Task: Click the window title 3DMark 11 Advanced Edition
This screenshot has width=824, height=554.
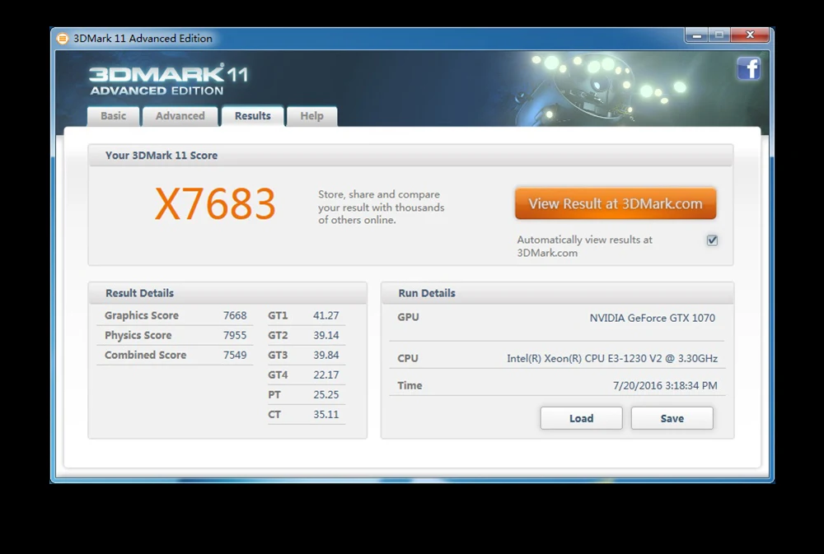Action: [x=143, y=39]
